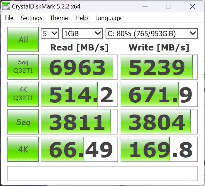Start the Seq Q32T1 benchmark
The image size is (205, 186).
(x=23, y=67)
